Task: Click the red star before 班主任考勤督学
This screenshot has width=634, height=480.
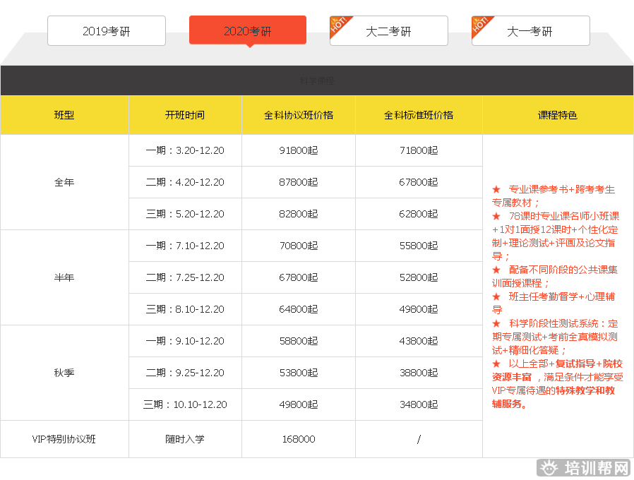Action: [x=496, y=296]
